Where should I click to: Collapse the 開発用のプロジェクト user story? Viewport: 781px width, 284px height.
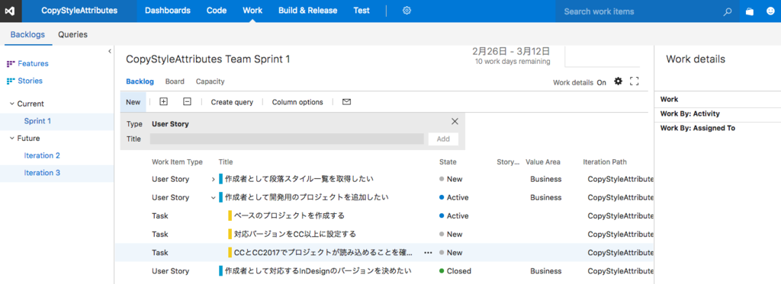214,197
